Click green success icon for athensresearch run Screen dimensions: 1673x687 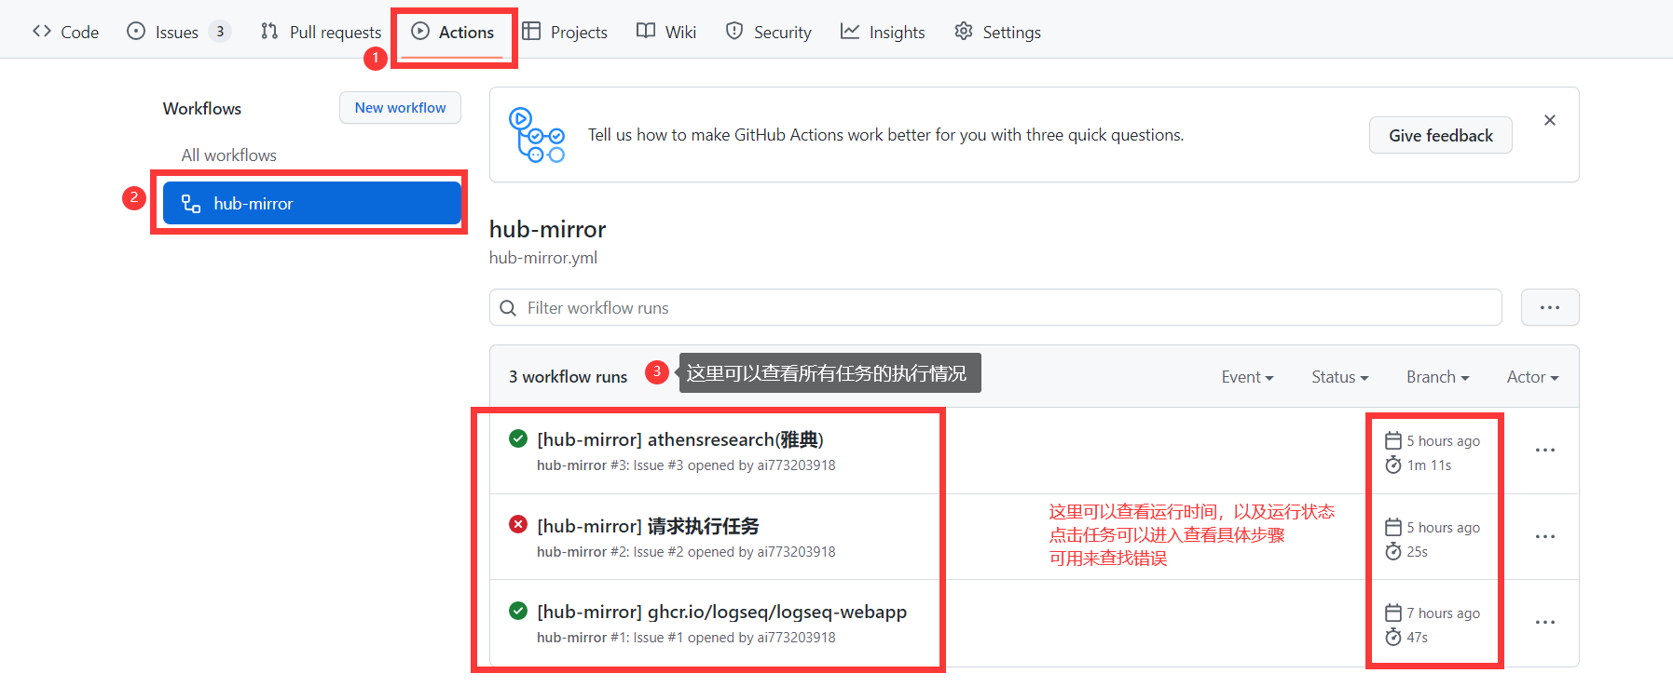(518, 438)
